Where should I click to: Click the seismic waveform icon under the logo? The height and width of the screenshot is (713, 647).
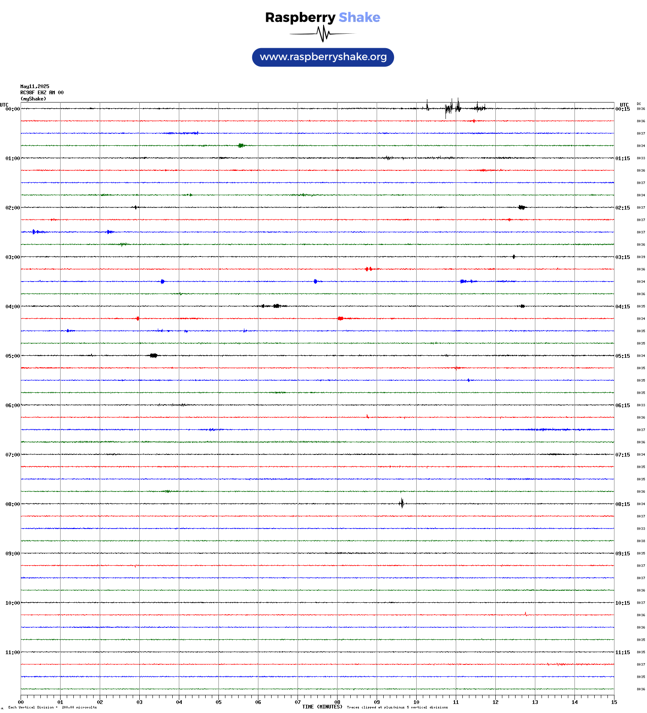(x=322, y=34)
